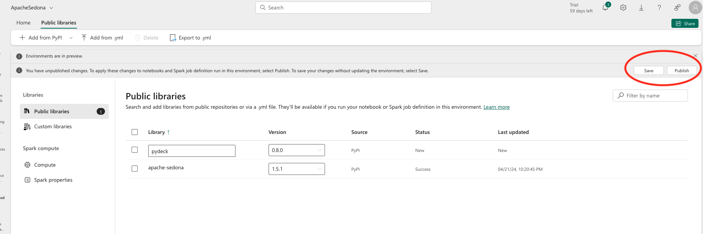The height and width of the screenshot is (234, 703).
Task: Check the apache-sedona library checkbox
Action: (x=135, y=169)
